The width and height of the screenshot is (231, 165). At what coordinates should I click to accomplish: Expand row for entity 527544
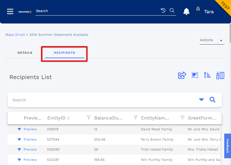point(19,139)
